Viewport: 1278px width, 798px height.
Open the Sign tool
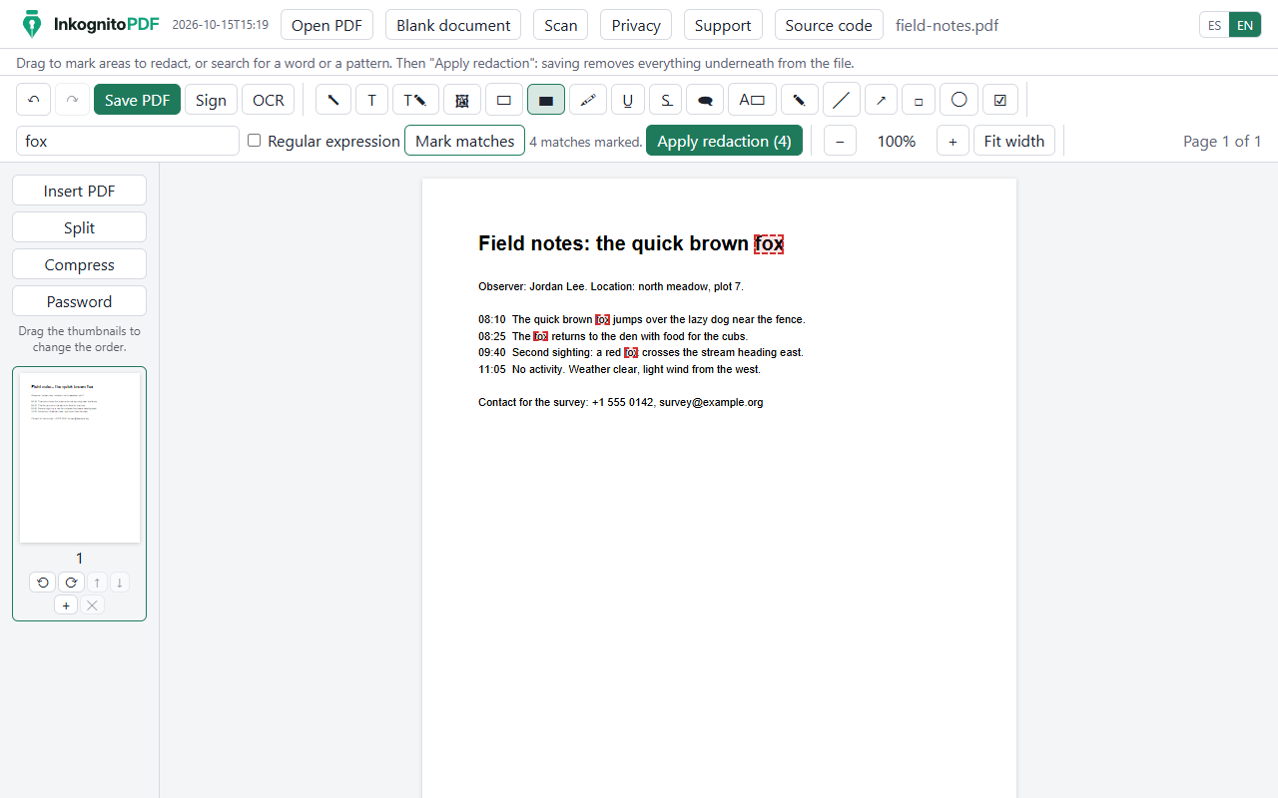(x=211, y=100)
